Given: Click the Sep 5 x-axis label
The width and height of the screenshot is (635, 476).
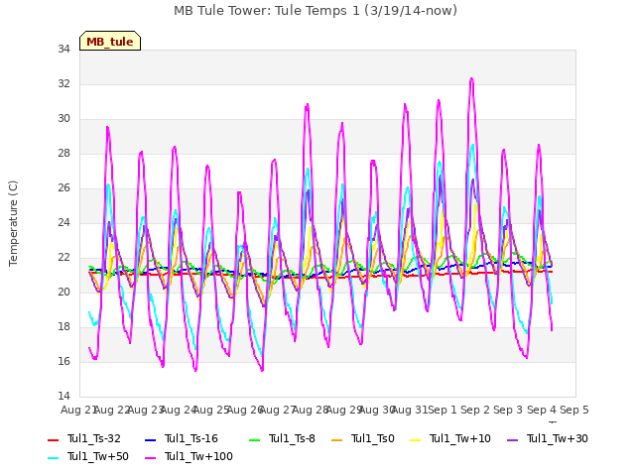Looking at the screenshot, I should coord(574,410).
